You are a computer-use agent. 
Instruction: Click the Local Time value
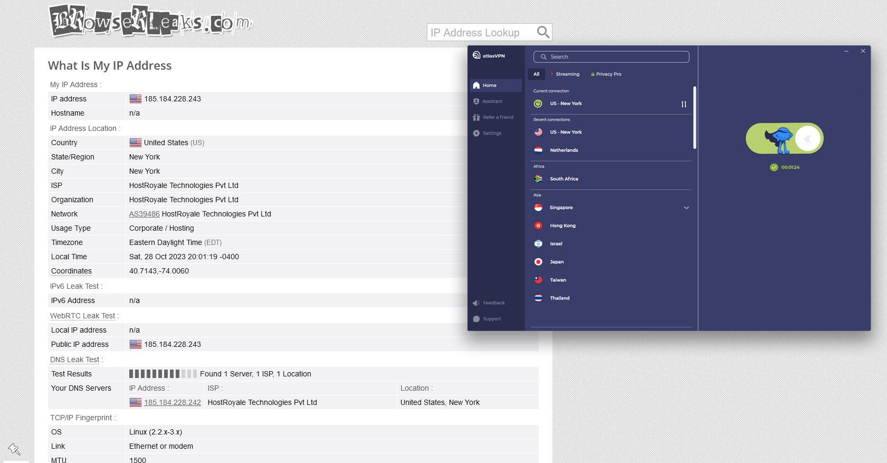[184, 257]
